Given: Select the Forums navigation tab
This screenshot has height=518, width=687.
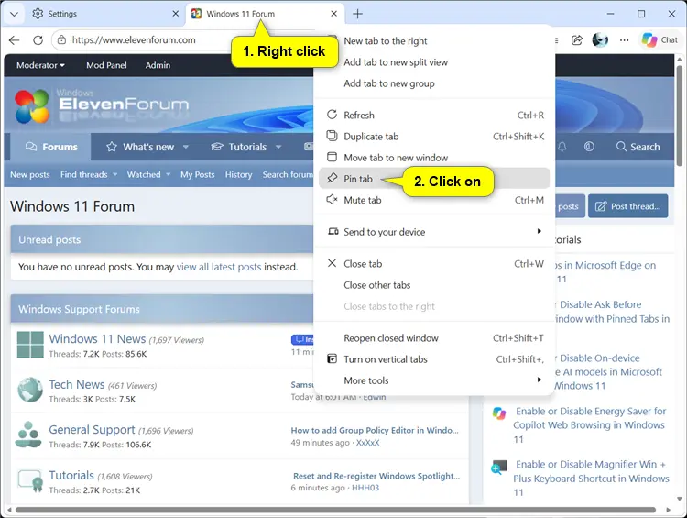Looking at the screenshot, I should [50, 147].
